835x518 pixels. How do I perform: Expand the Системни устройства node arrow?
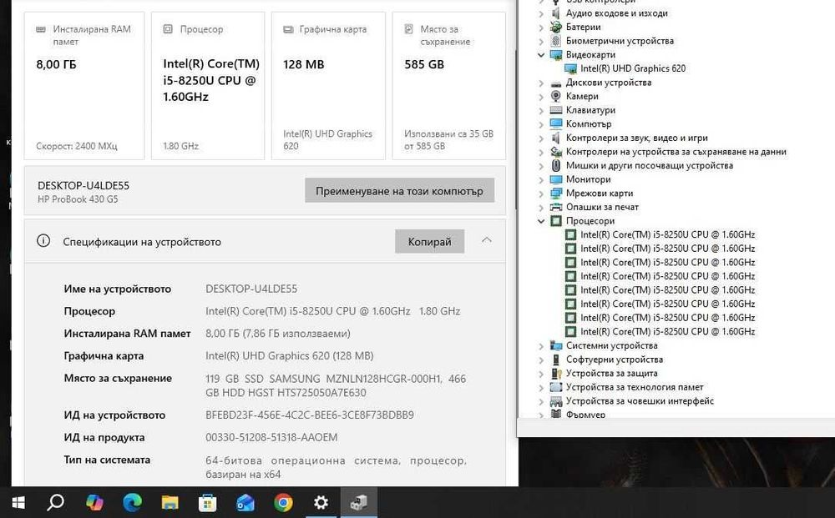tap(541, 345)
